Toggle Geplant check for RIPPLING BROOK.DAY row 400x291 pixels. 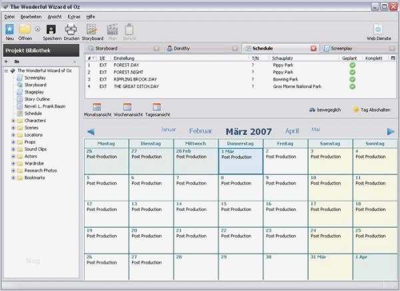click(352, 79)
